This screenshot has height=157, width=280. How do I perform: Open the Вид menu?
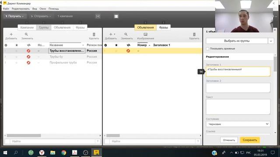point(35,9)
